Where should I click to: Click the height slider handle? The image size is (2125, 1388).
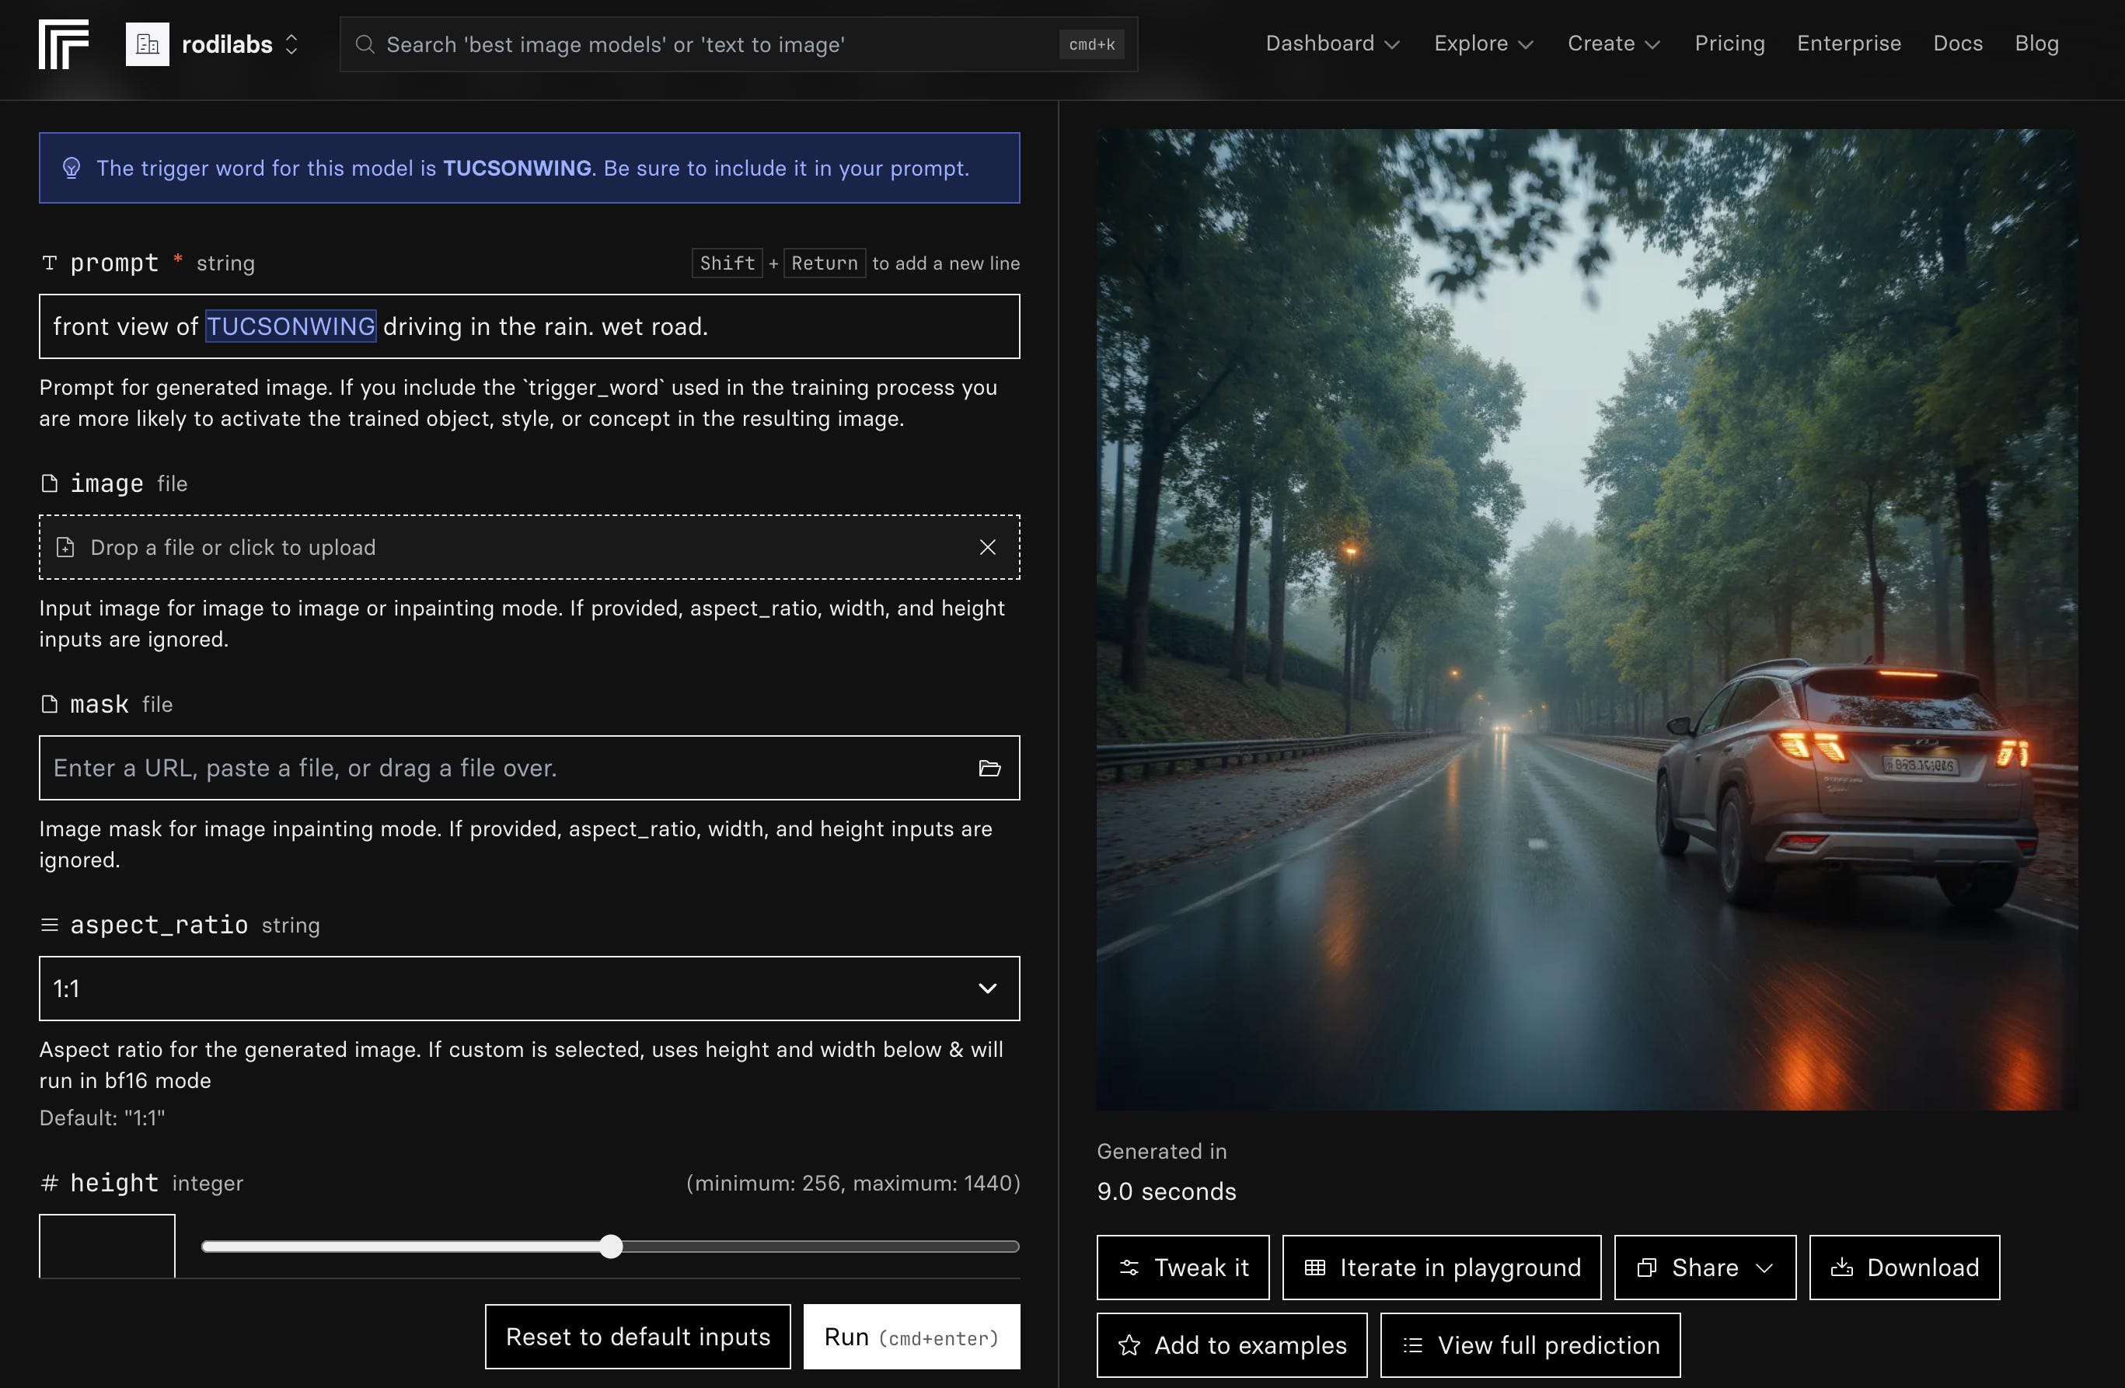[611, 1247]
